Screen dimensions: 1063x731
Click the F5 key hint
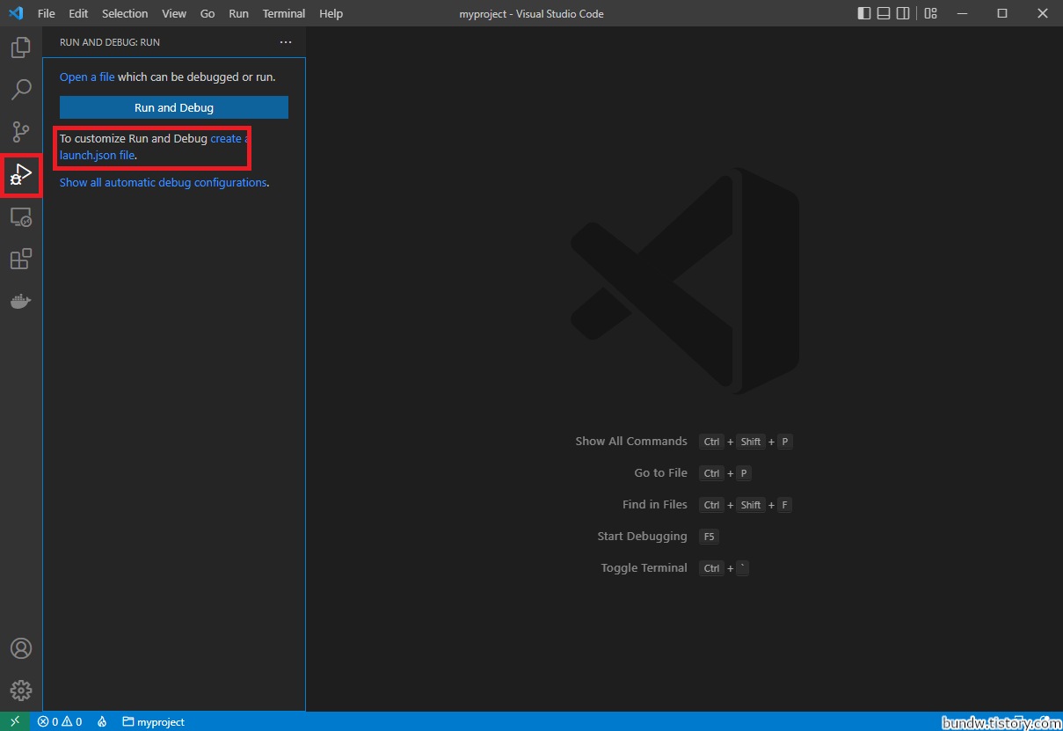click(x=710, y=537)
